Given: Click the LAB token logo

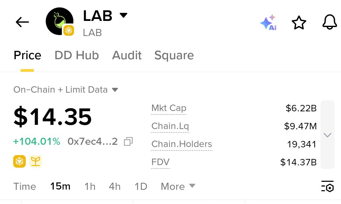Looking at the screenshot, I should click(x=60, y=21).
